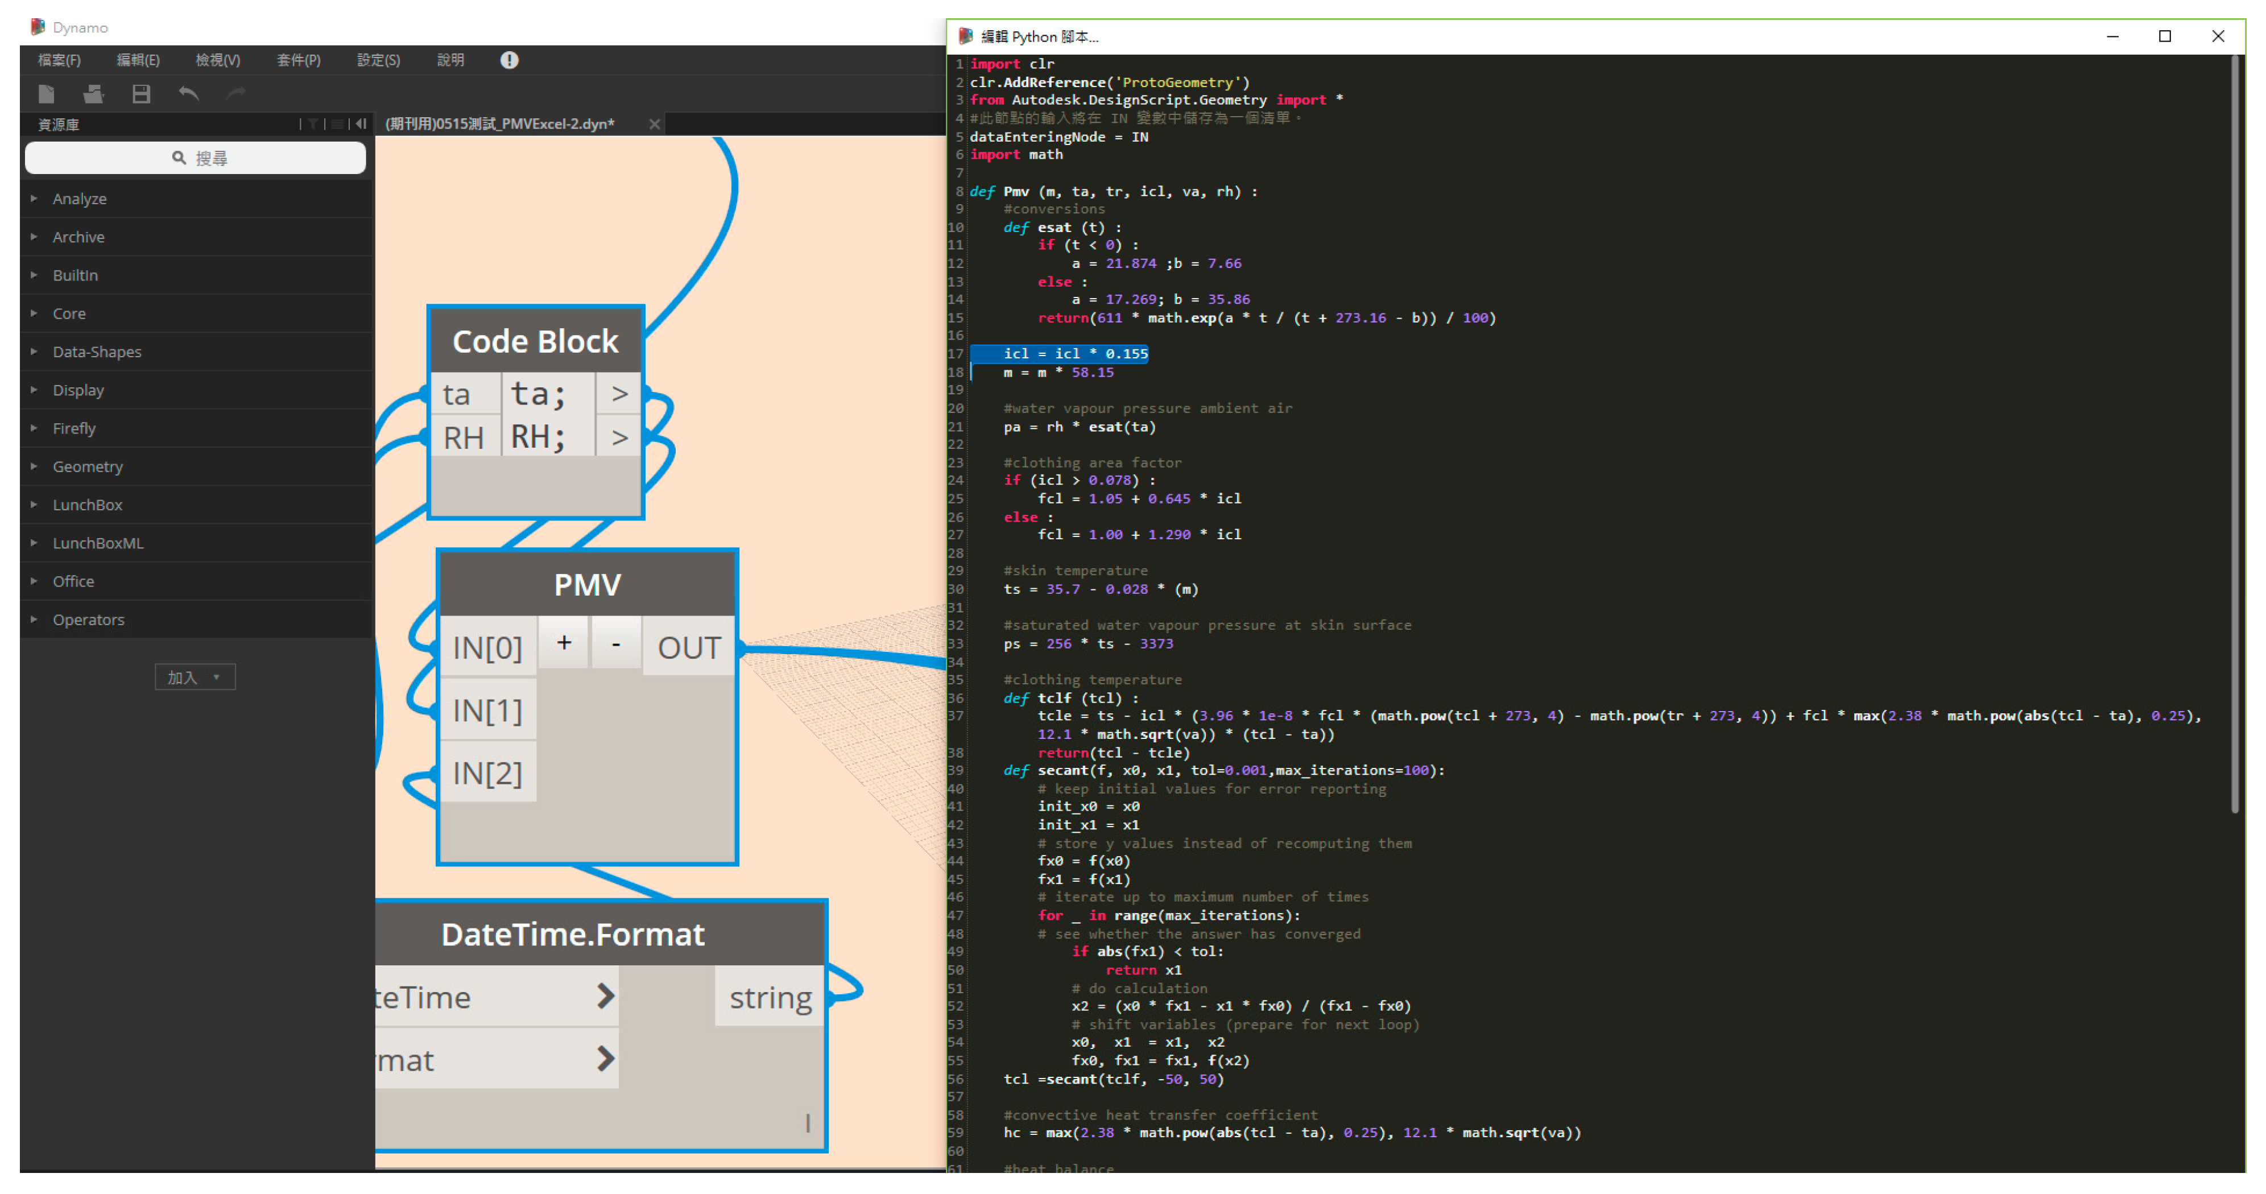Open the 套件(P) menu

click(x=298, y=60)
